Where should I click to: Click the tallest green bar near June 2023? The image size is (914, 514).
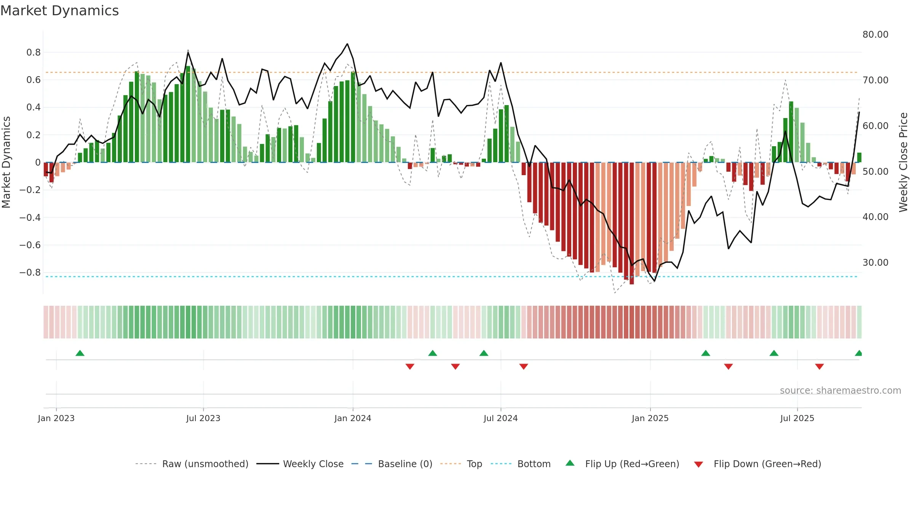coord(188,114)
